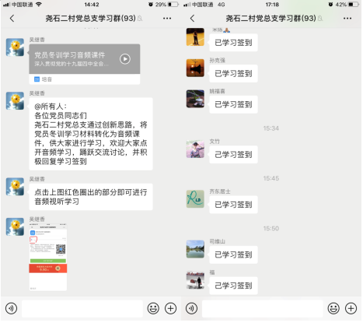Select the @所有人 announcement message bubble
Screen dimensions: 363x326
[x=91, y=134]
